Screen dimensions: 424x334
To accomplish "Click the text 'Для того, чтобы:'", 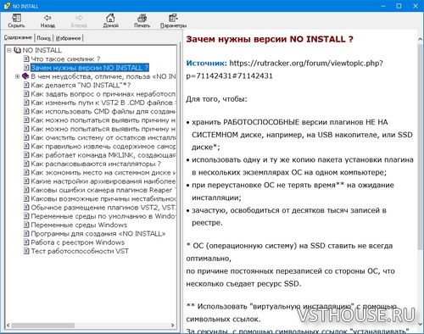I will [216, 99].
